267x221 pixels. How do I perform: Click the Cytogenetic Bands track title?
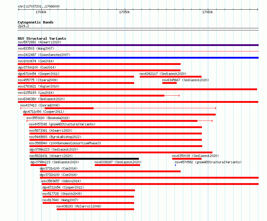tap(36, 22)
